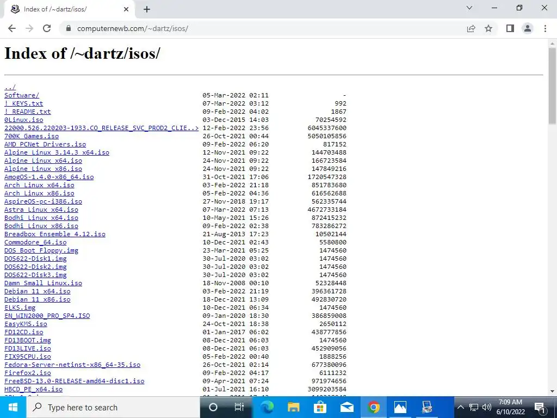Launch Microsoft Edge from the taskbar
This screenshot has width=557, height=418.
click(267, 407)
